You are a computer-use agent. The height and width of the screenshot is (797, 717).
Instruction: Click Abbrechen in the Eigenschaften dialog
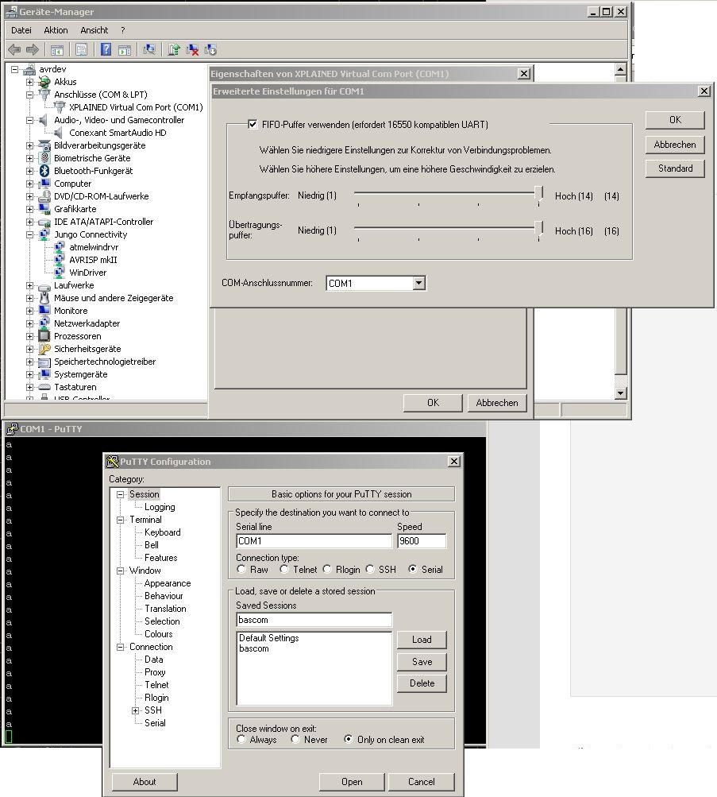click(496, 403)
